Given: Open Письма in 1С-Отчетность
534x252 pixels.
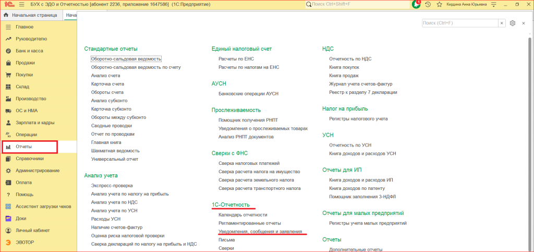Looking at the screenshot, I should tap(227, 240).
